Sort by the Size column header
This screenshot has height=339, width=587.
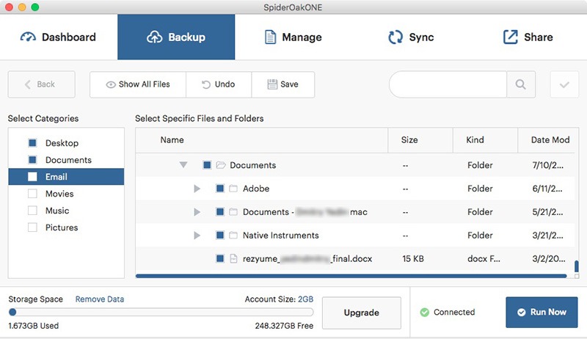[x=420, y=140]
